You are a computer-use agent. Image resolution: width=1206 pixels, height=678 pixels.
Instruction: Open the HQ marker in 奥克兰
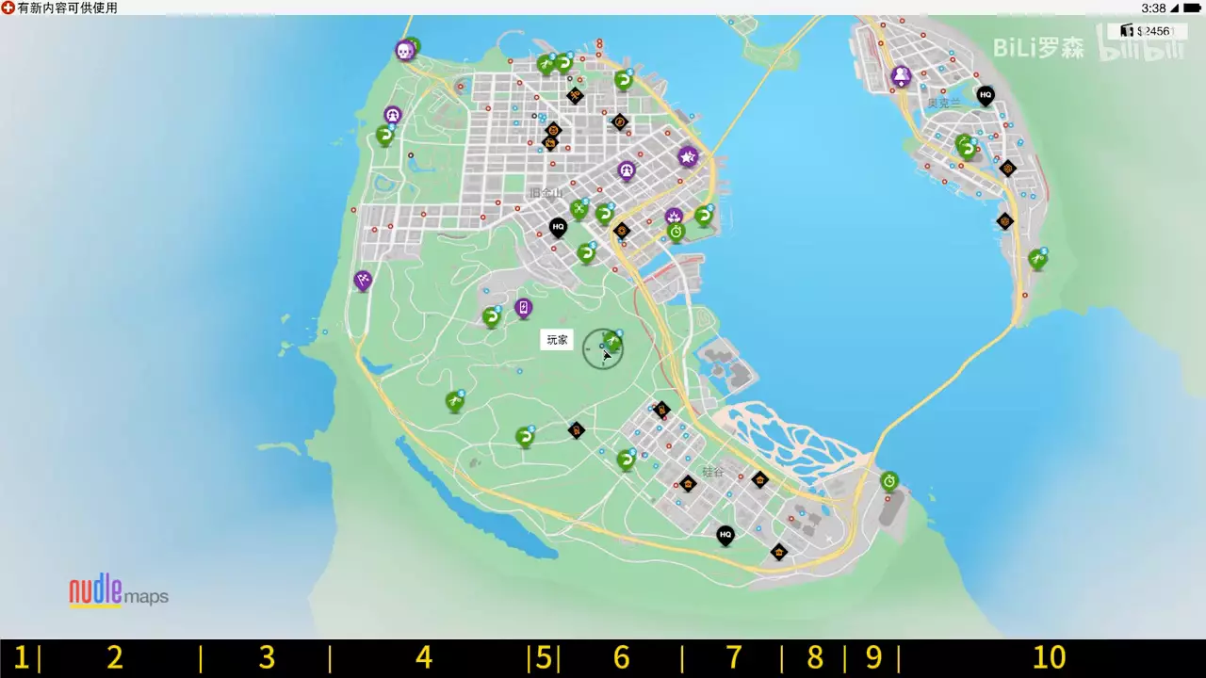coord(986,95)
